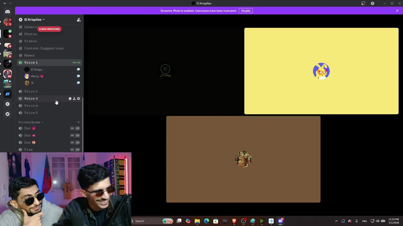The image size is (403, 226).
Task: Open the clock showing 11:23 PM
Action: pyautogui.click(x=394, y=221)
